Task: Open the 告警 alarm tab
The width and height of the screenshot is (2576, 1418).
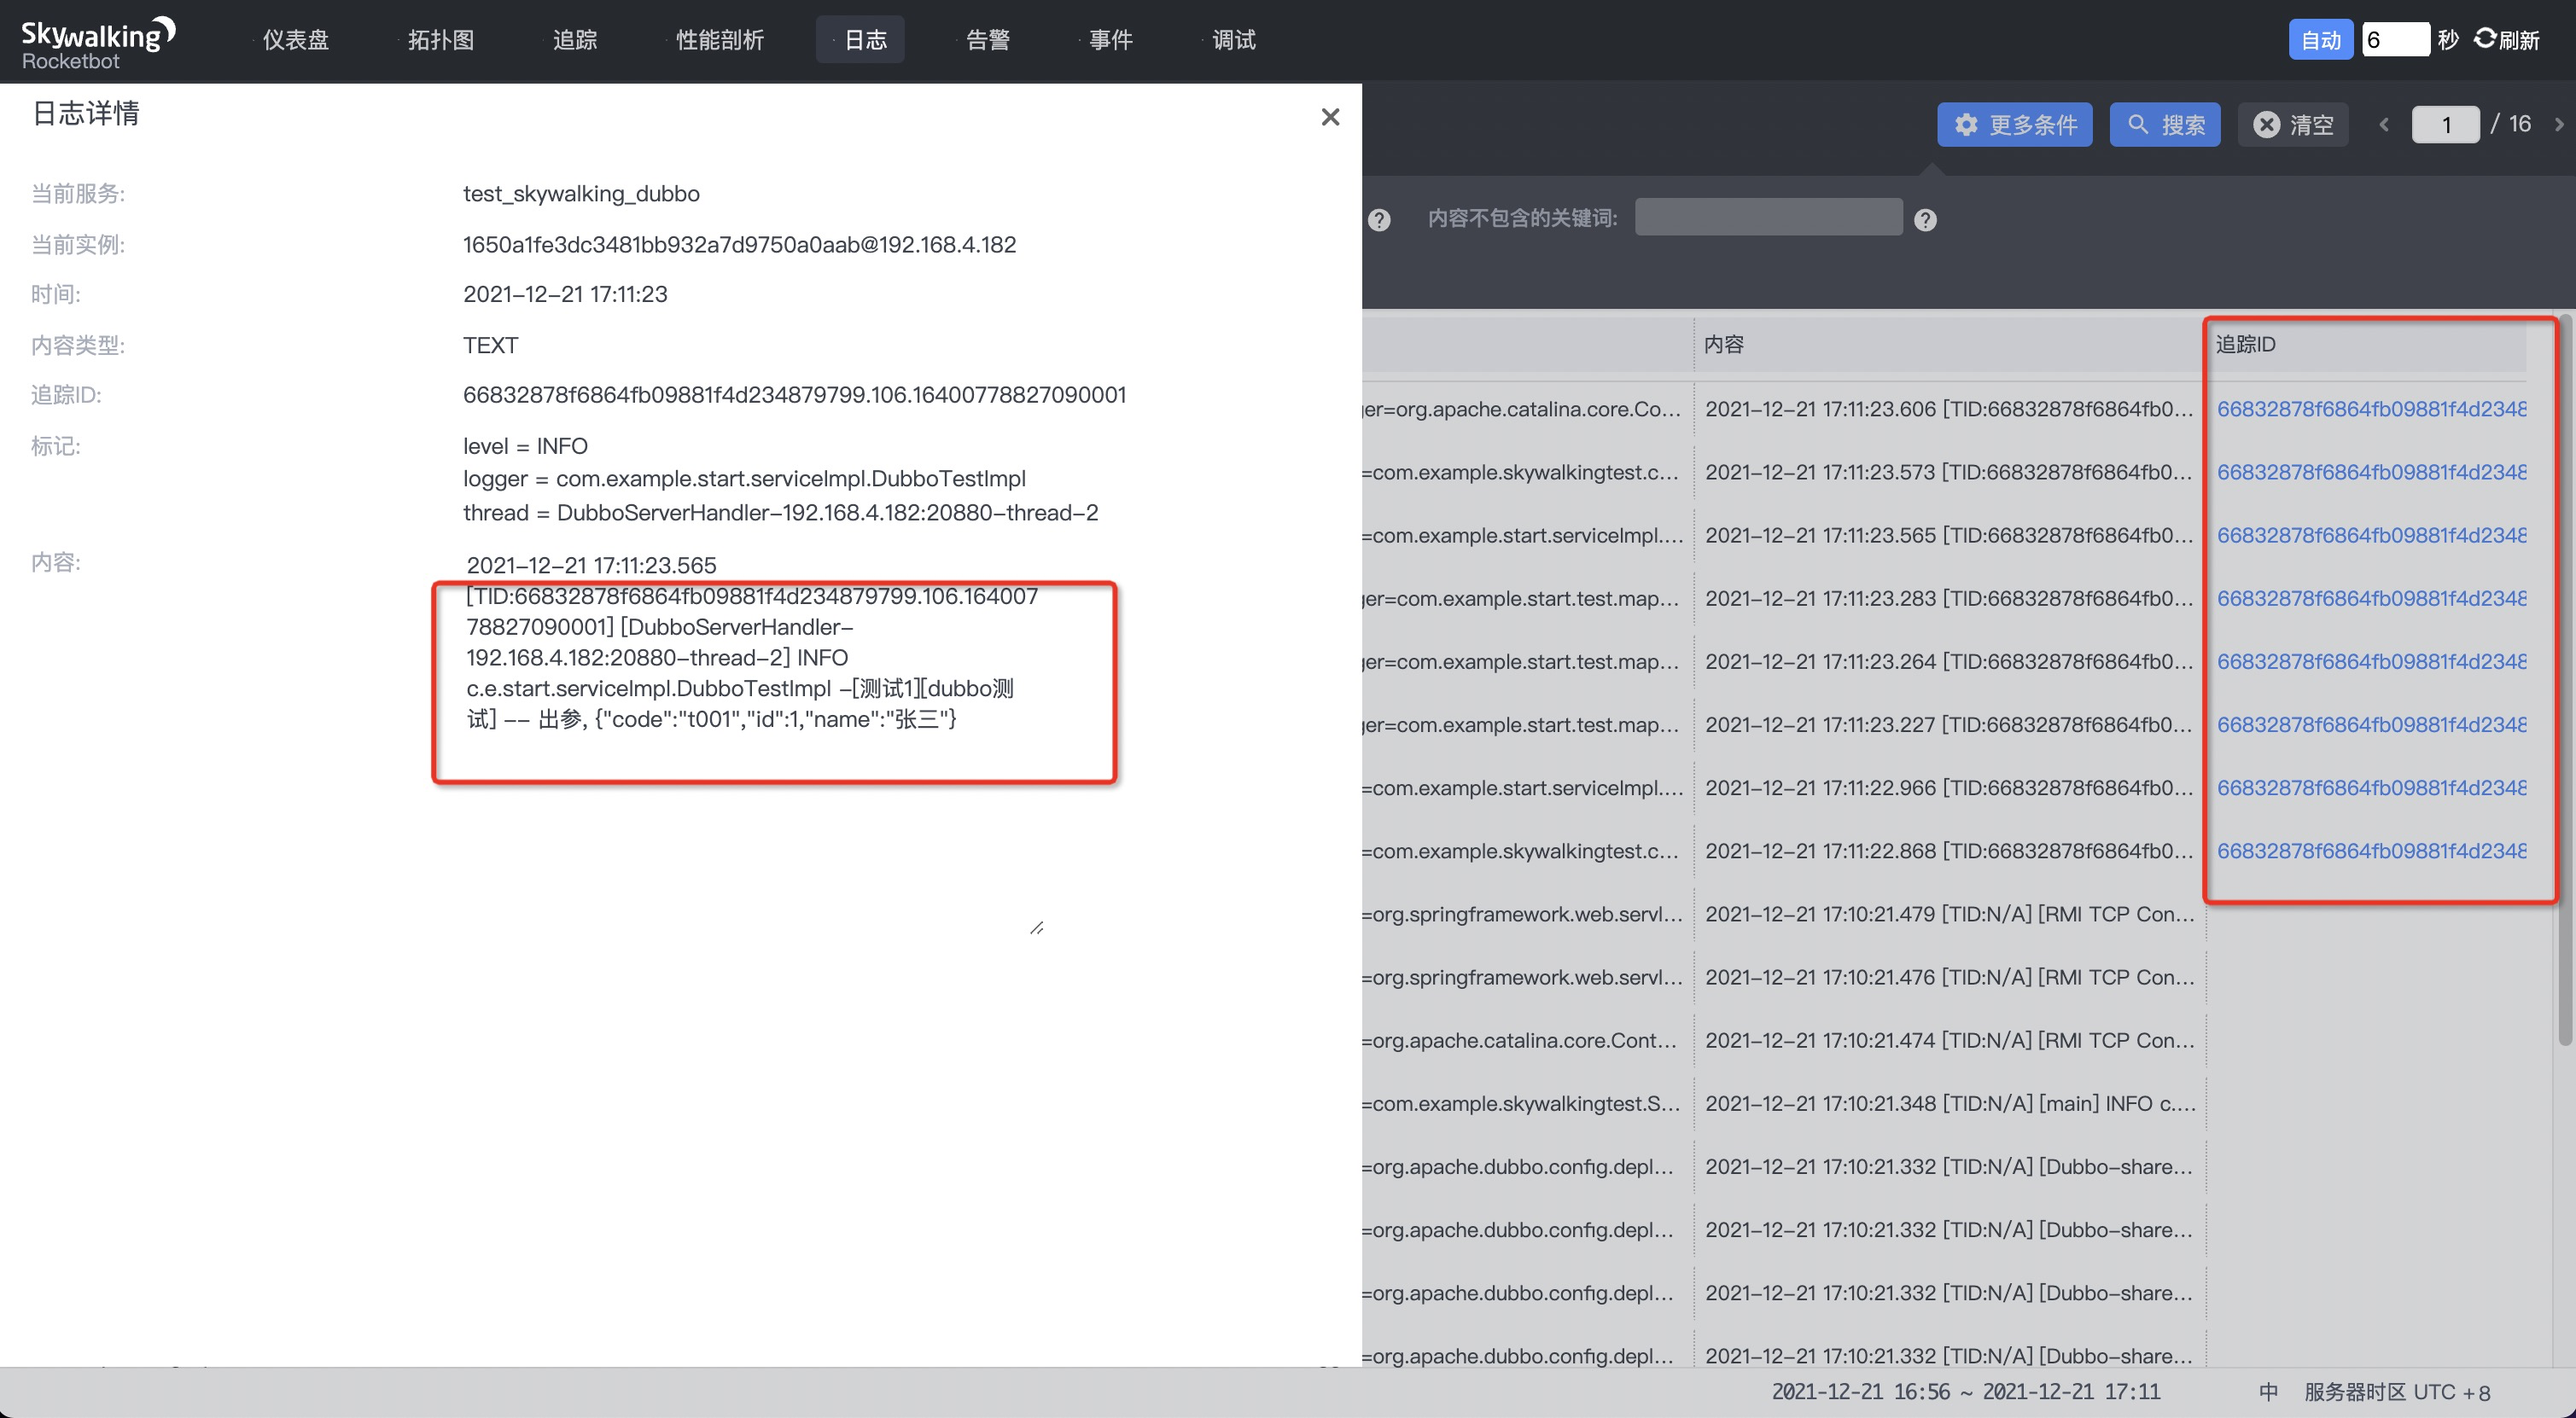Action: 988,40
